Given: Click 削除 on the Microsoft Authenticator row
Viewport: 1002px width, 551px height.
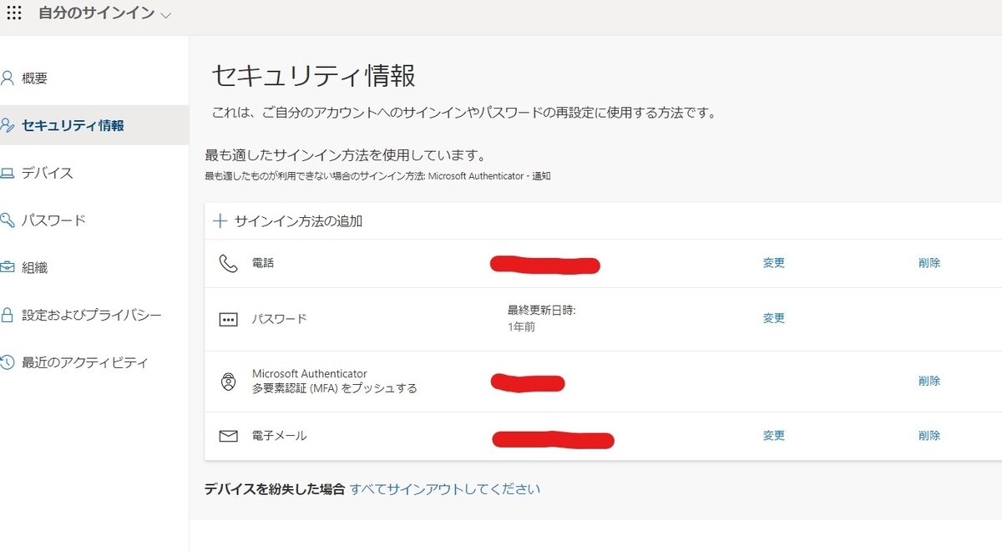Looking at the screenshot, I should click(929, 380).
